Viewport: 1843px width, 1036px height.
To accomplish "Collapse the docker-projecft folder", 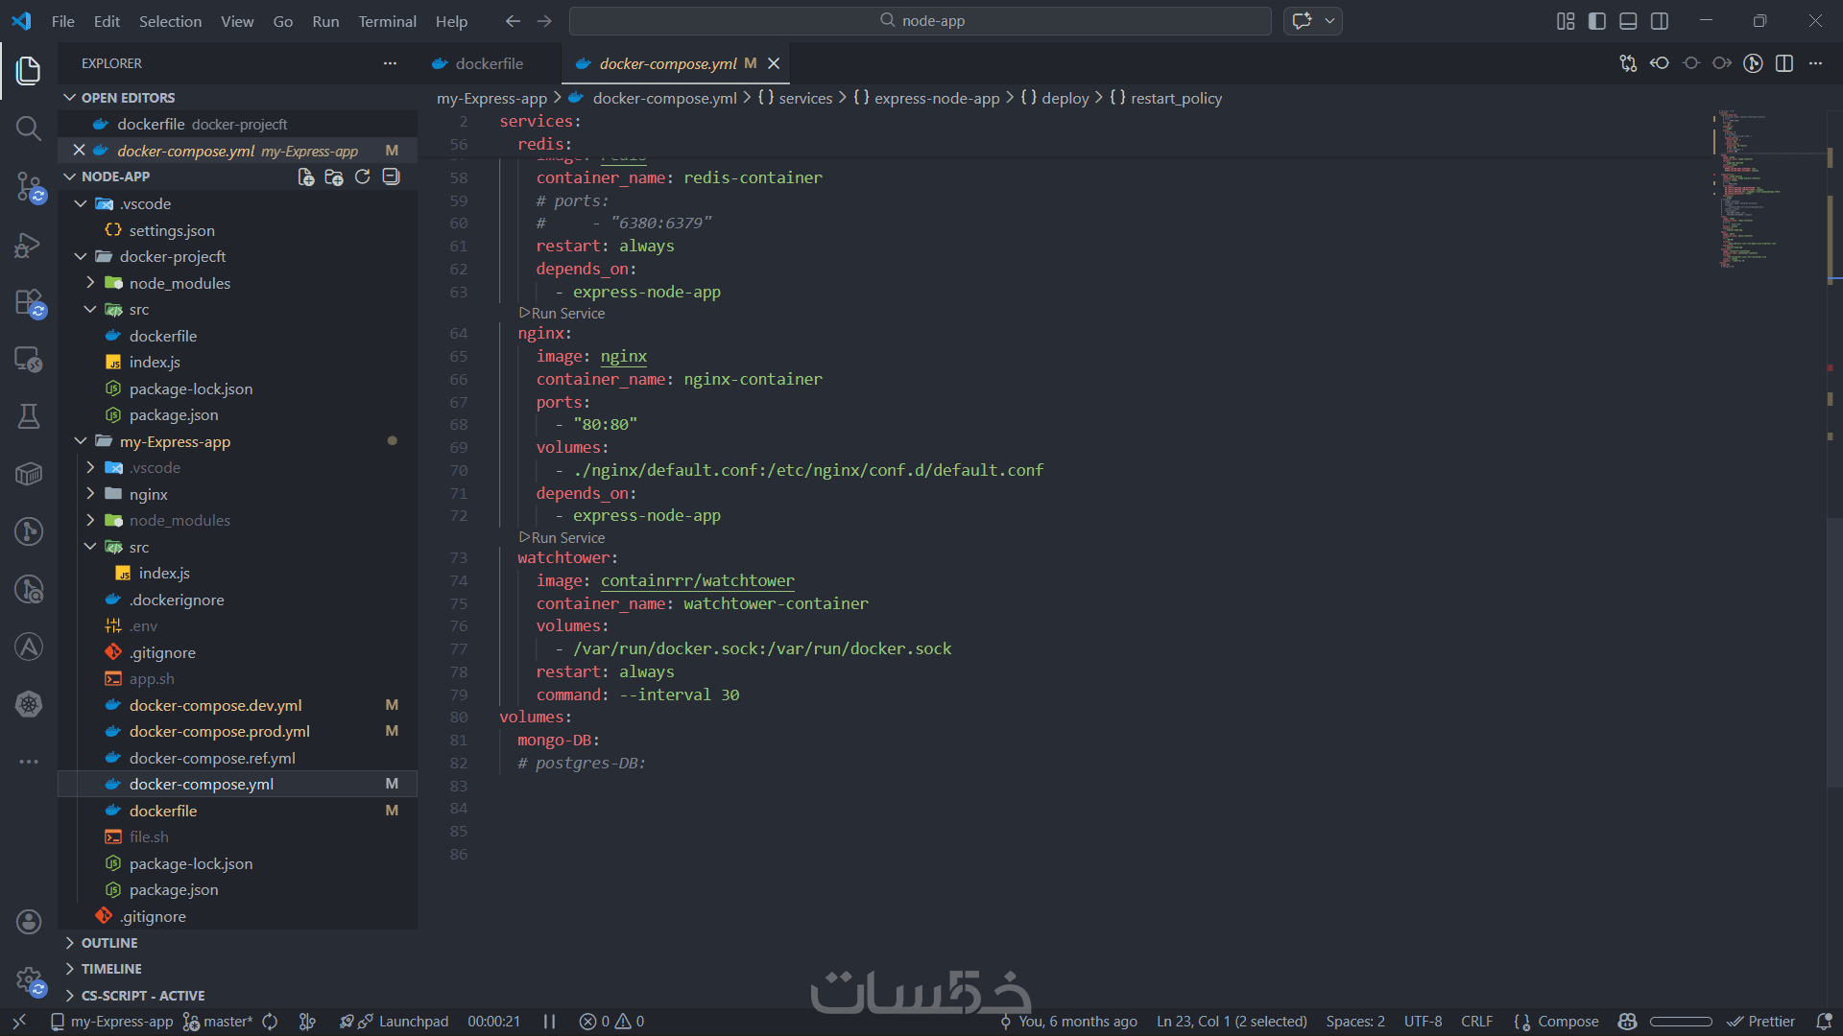I will tap(173, 256).
